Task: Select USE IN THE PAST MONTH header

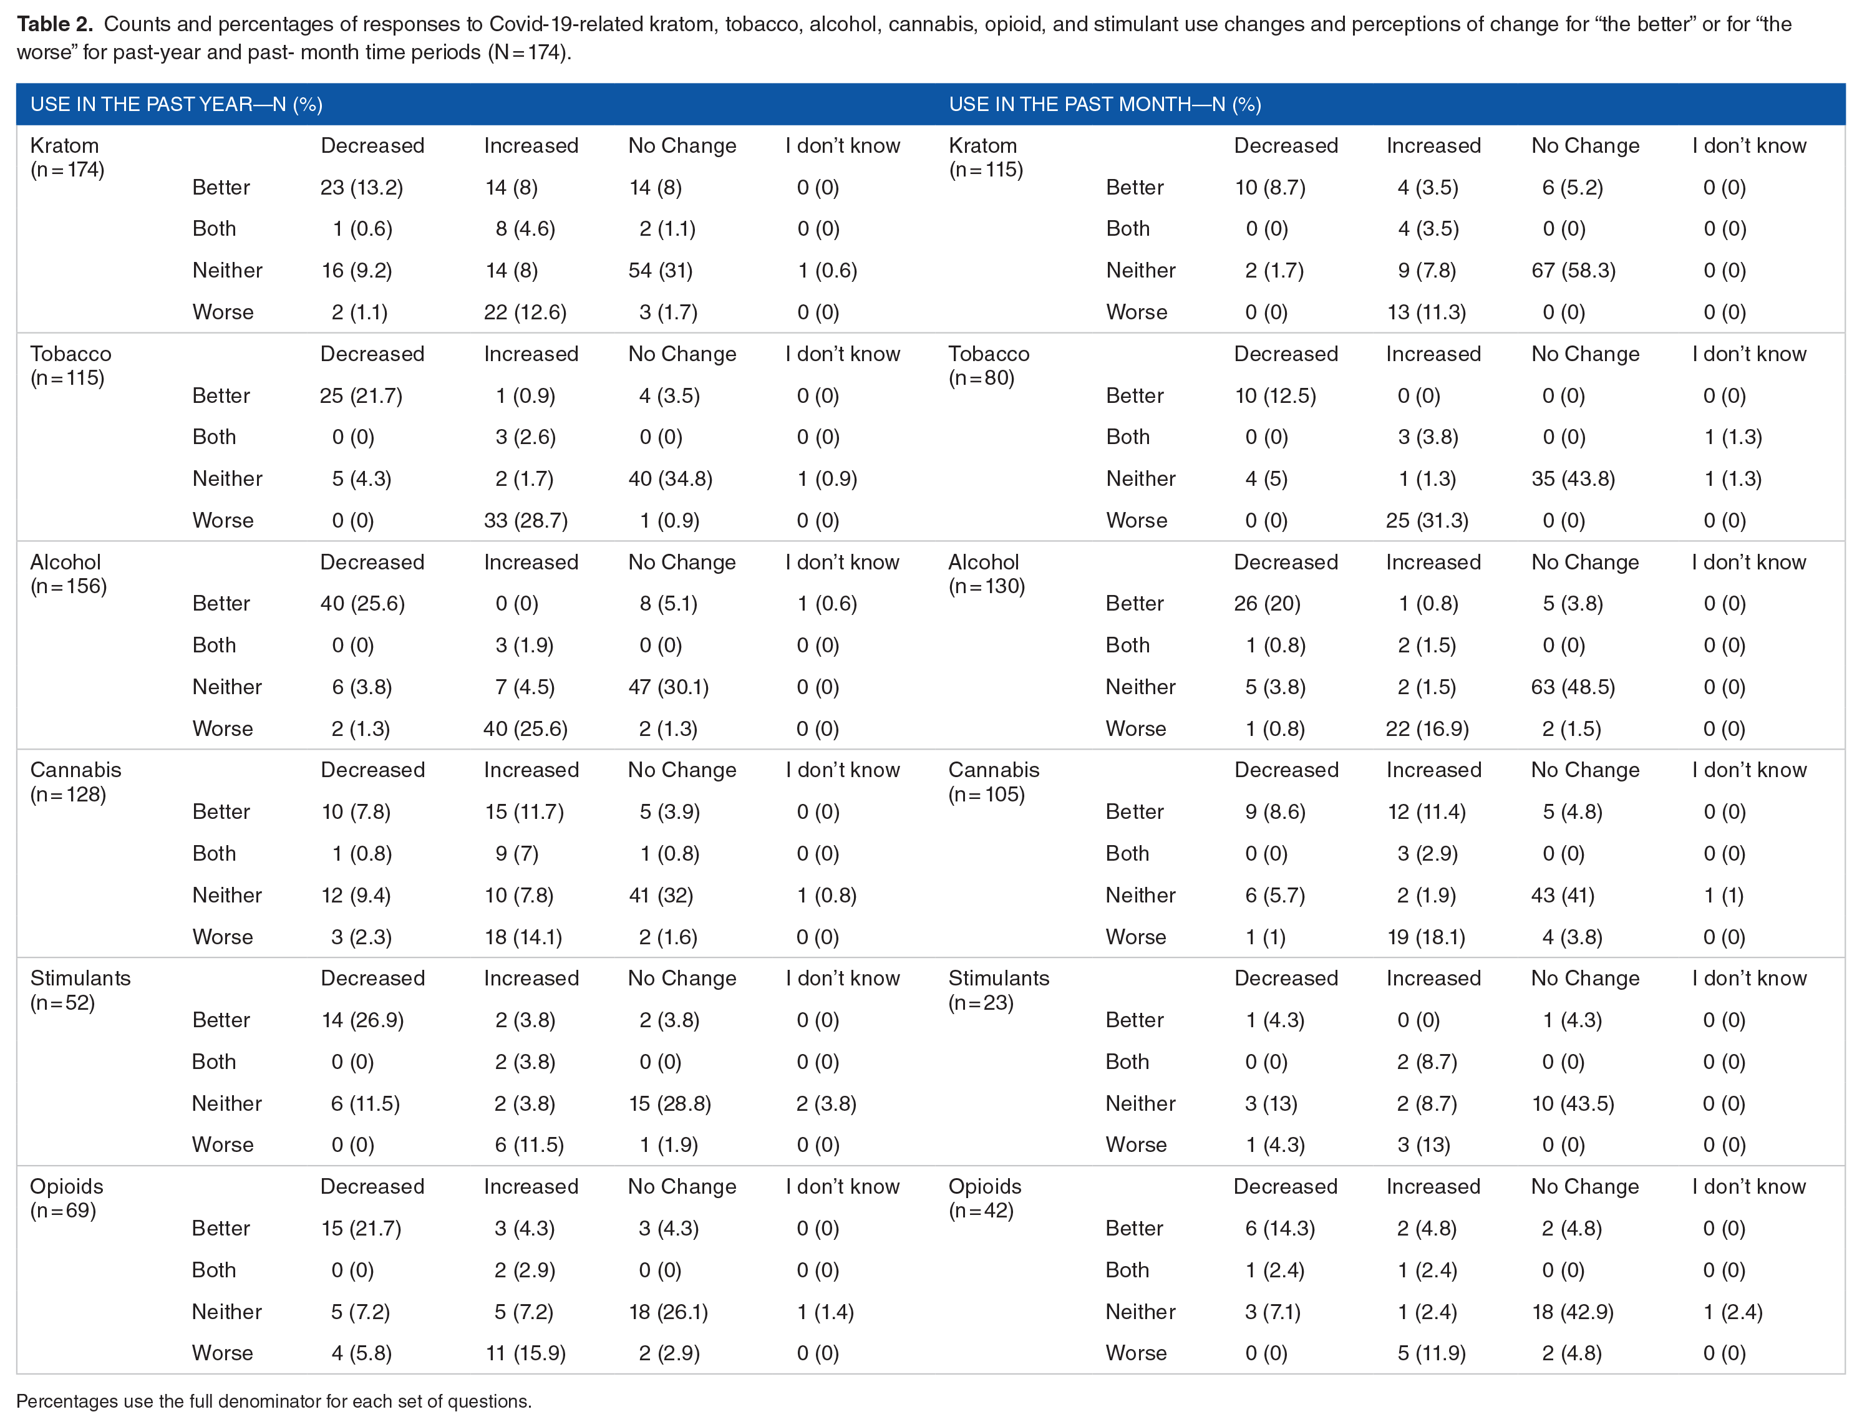Action: (x=1105, y=105)
